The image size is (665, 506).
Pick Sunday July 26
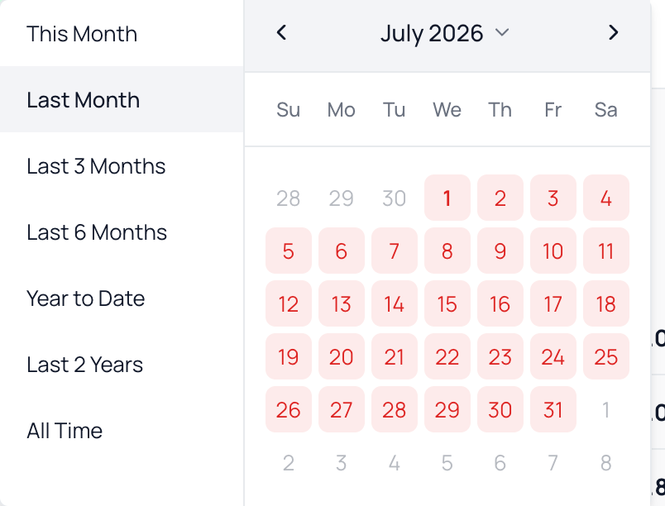(x=289, y=410)
